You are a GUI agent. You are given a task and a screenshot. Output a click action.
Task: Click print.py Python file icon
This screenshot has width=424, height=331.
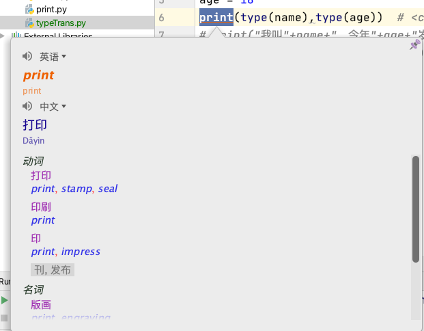pos(29,10)
